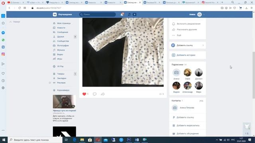
Task: Open Messenger in the Opera sidebar
Action: click(x=3, y=33)
